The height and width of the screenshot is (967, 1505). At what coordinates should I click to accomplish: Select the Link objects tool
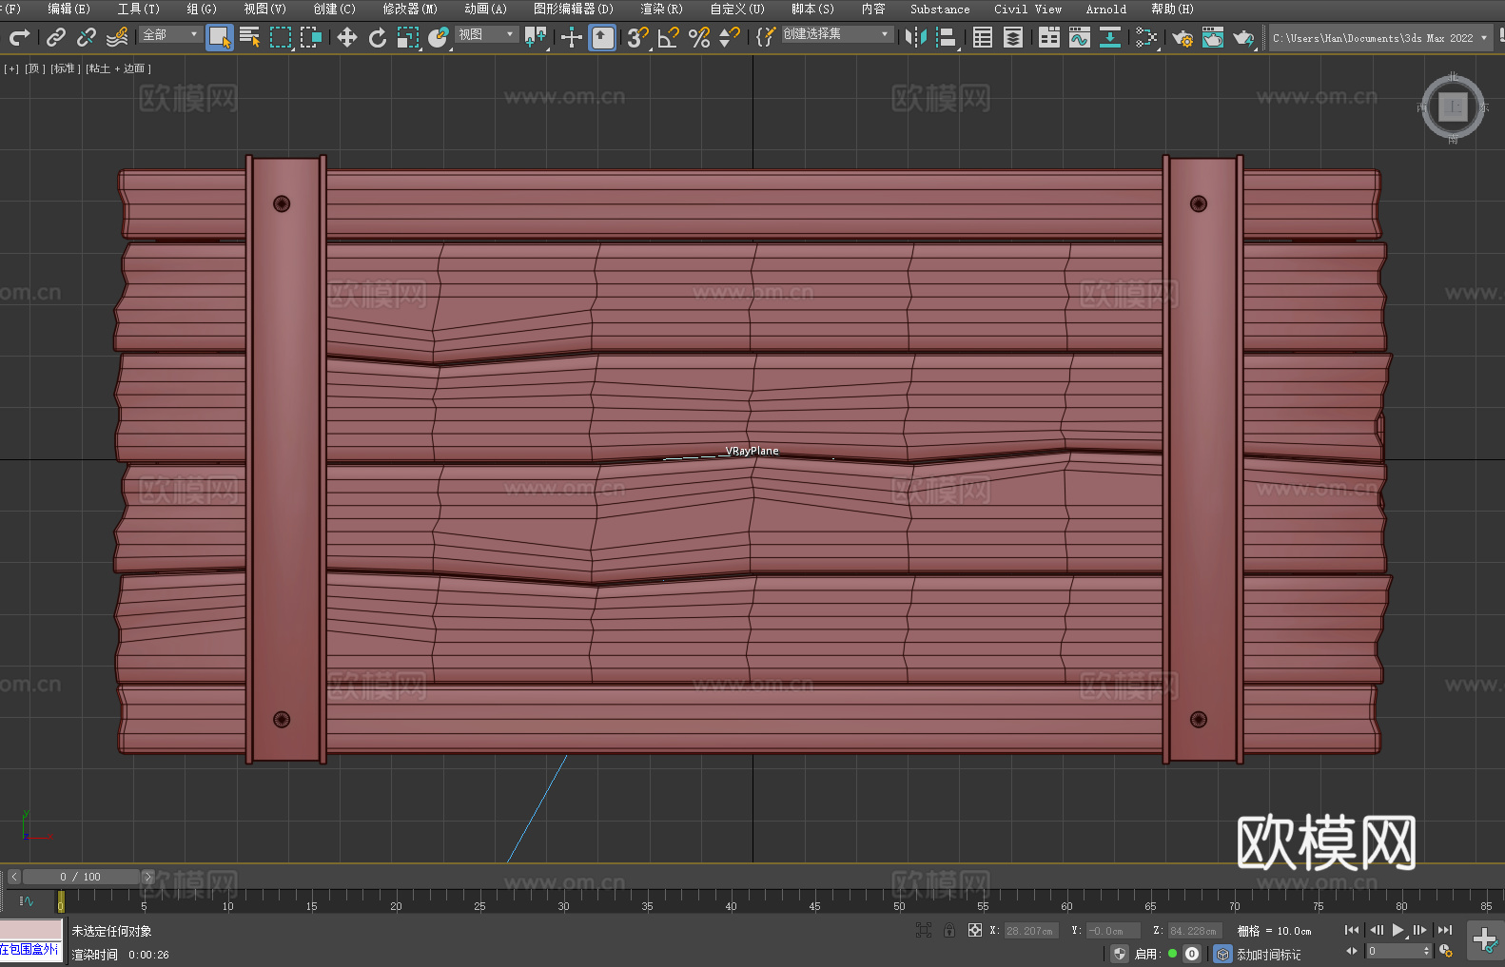click(x=56, y=37)
